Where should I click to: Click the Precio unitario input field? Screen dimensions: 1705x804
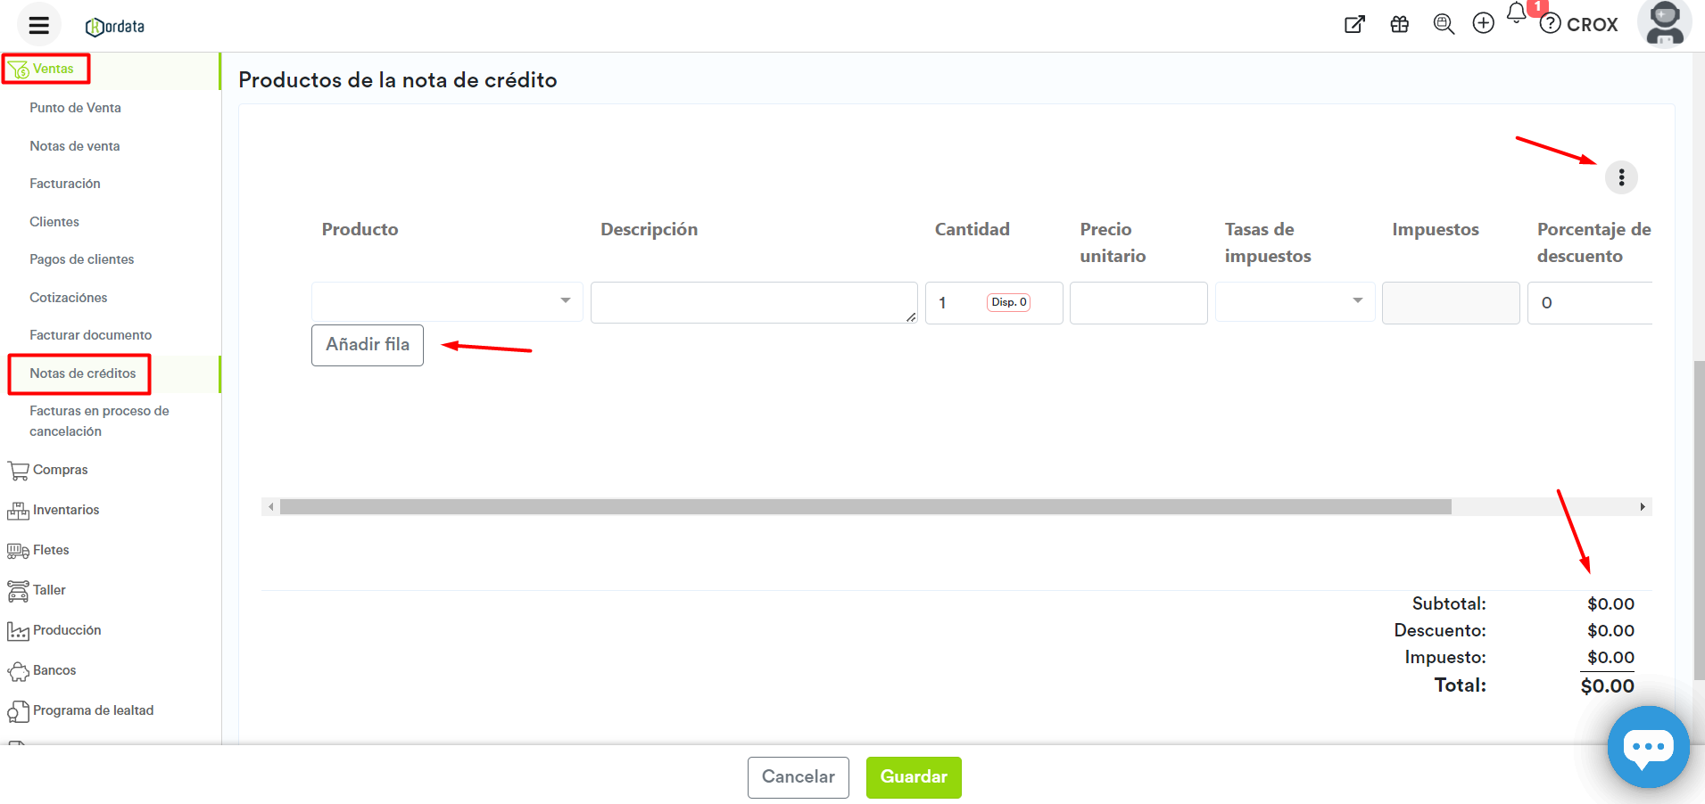[x=1138, y=303]
